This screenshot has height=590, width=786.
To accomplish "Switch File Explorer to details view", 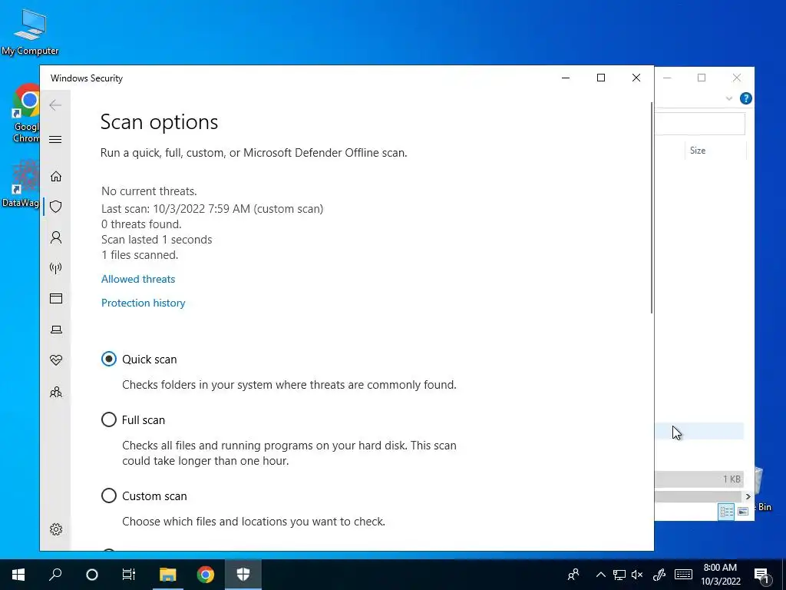I will coord(726,511).
